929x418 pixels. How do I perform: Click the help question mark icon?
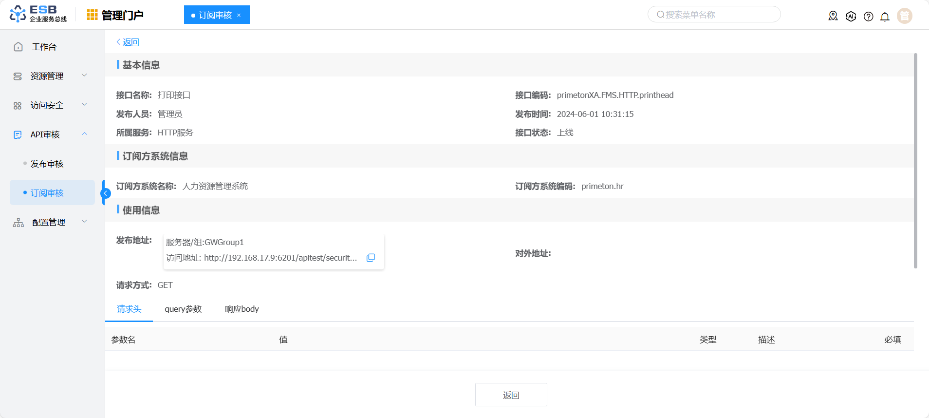coord(868,17)
